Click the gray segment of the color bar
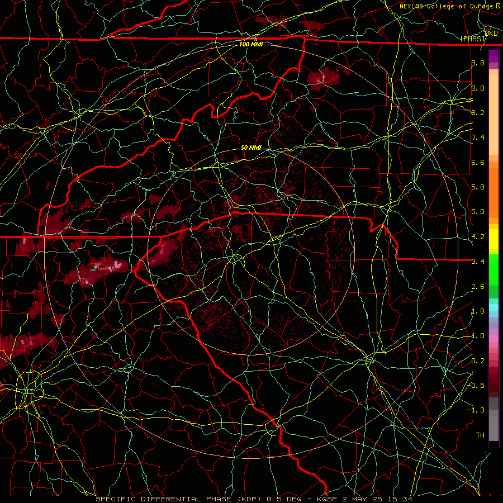This screenshot has height=503, width=503. coord(493,419)
